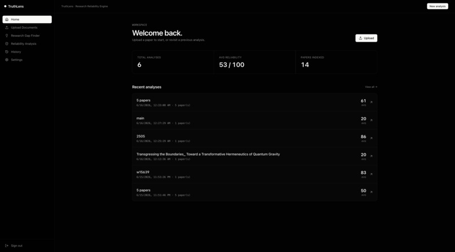This screenshot has width=455, height=252.
Task: Open Reliability Analysis section
Action: point(27,44)
